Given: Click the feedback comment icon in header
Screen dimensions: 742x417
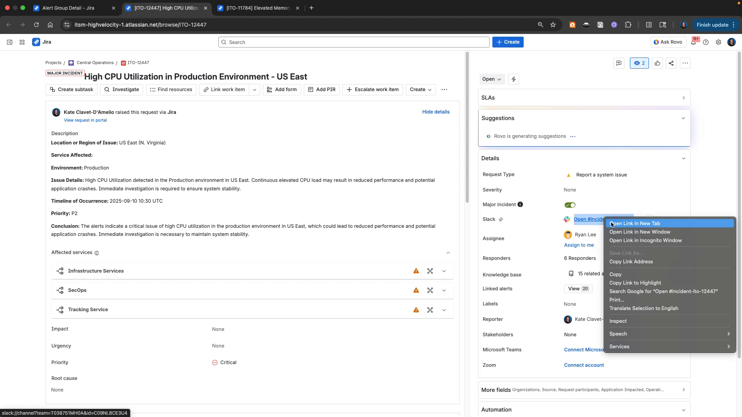Looking at the screenshot, I should coord(619,63).
